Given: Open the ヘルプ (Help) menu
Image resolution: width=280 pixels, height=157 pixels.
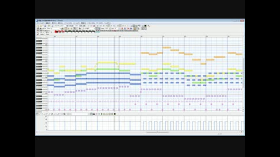Looking at the screenshot, I should [107, 23].
